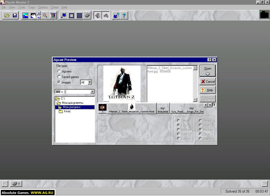Click the single blue puzzle piece icon
This screenshot has width=270, height=196.
coord(64,16)
